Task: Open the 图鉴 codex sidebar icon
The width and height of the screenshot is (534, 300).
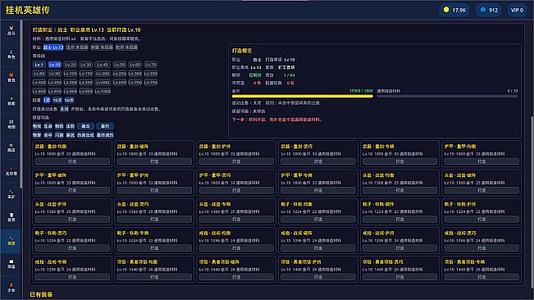Action: click(11, 264)
